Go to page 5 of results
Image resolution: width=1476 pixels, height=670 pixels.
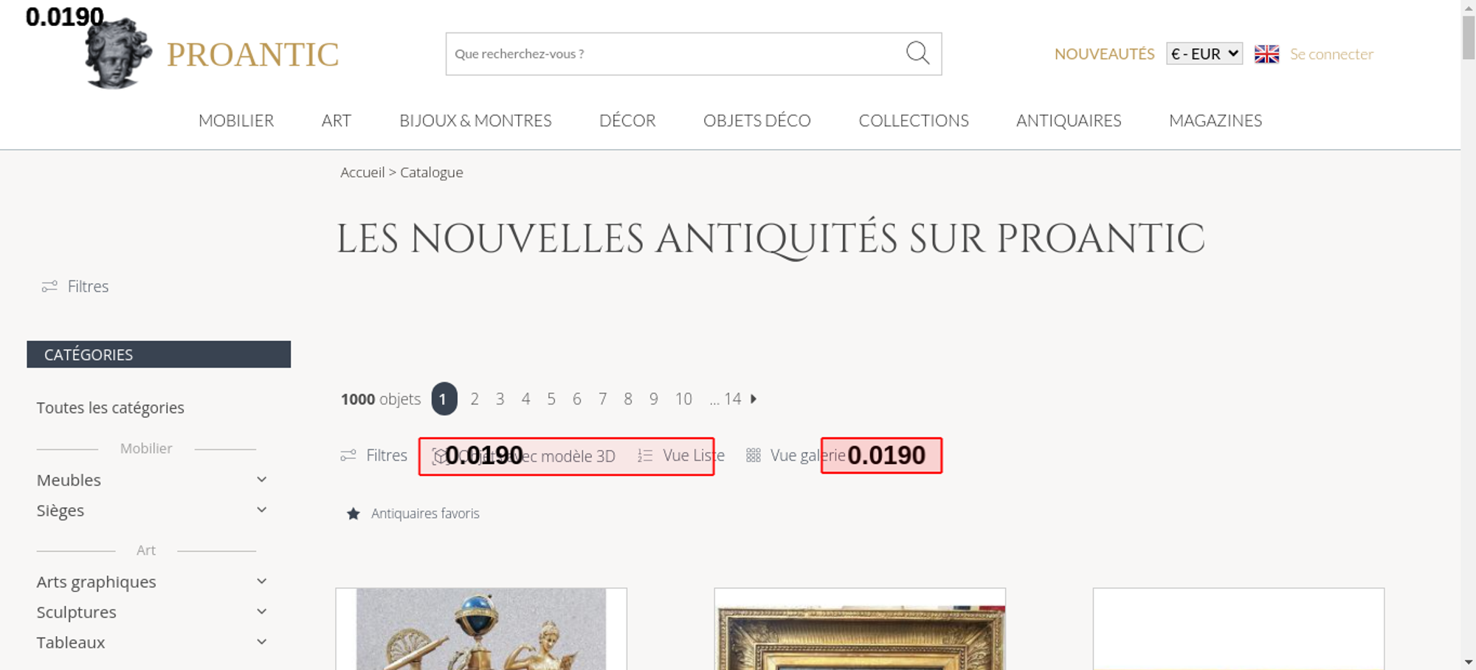pyautogui.click(x=551, y=399)
